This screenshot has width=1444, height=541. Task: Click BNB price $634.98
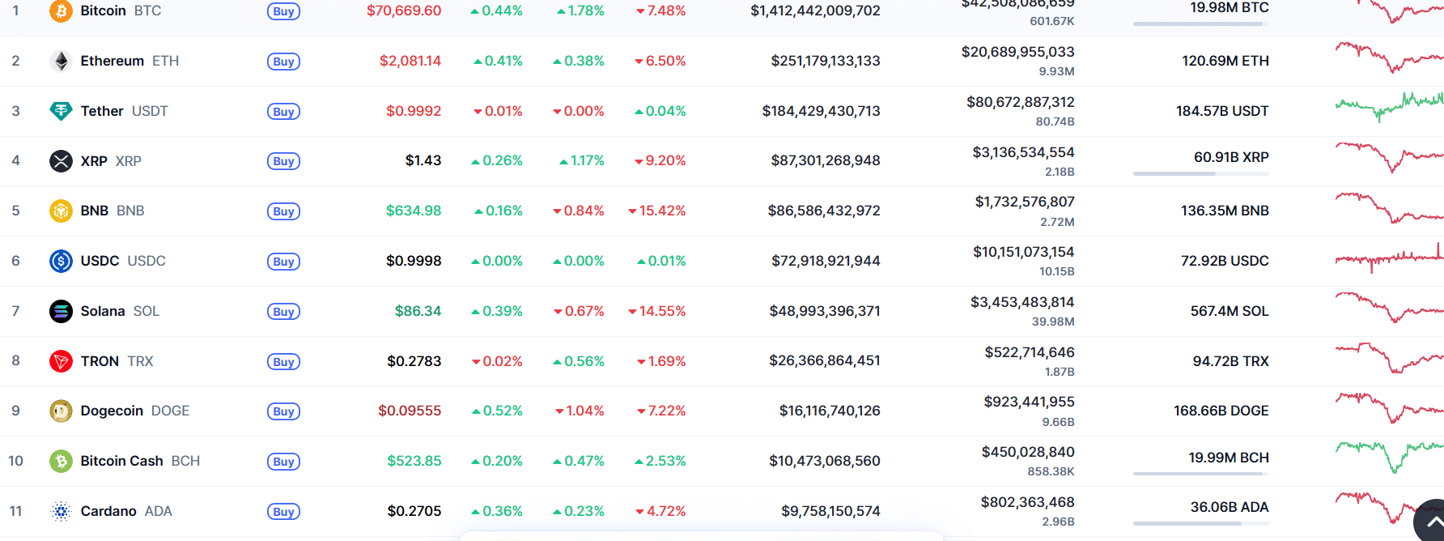(x=414, y=211)
